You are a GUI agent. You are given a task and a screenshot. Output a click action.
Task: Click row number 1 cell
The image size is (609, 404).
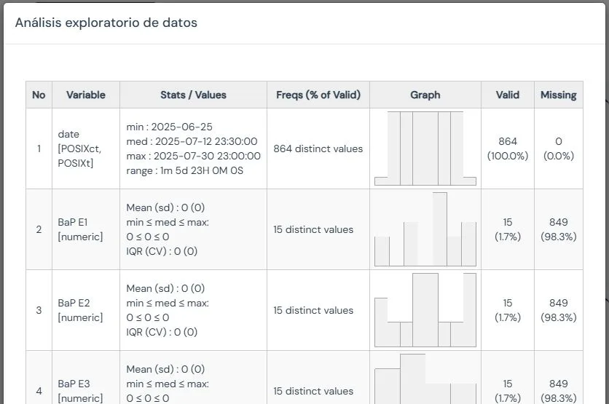click(39, 148)
